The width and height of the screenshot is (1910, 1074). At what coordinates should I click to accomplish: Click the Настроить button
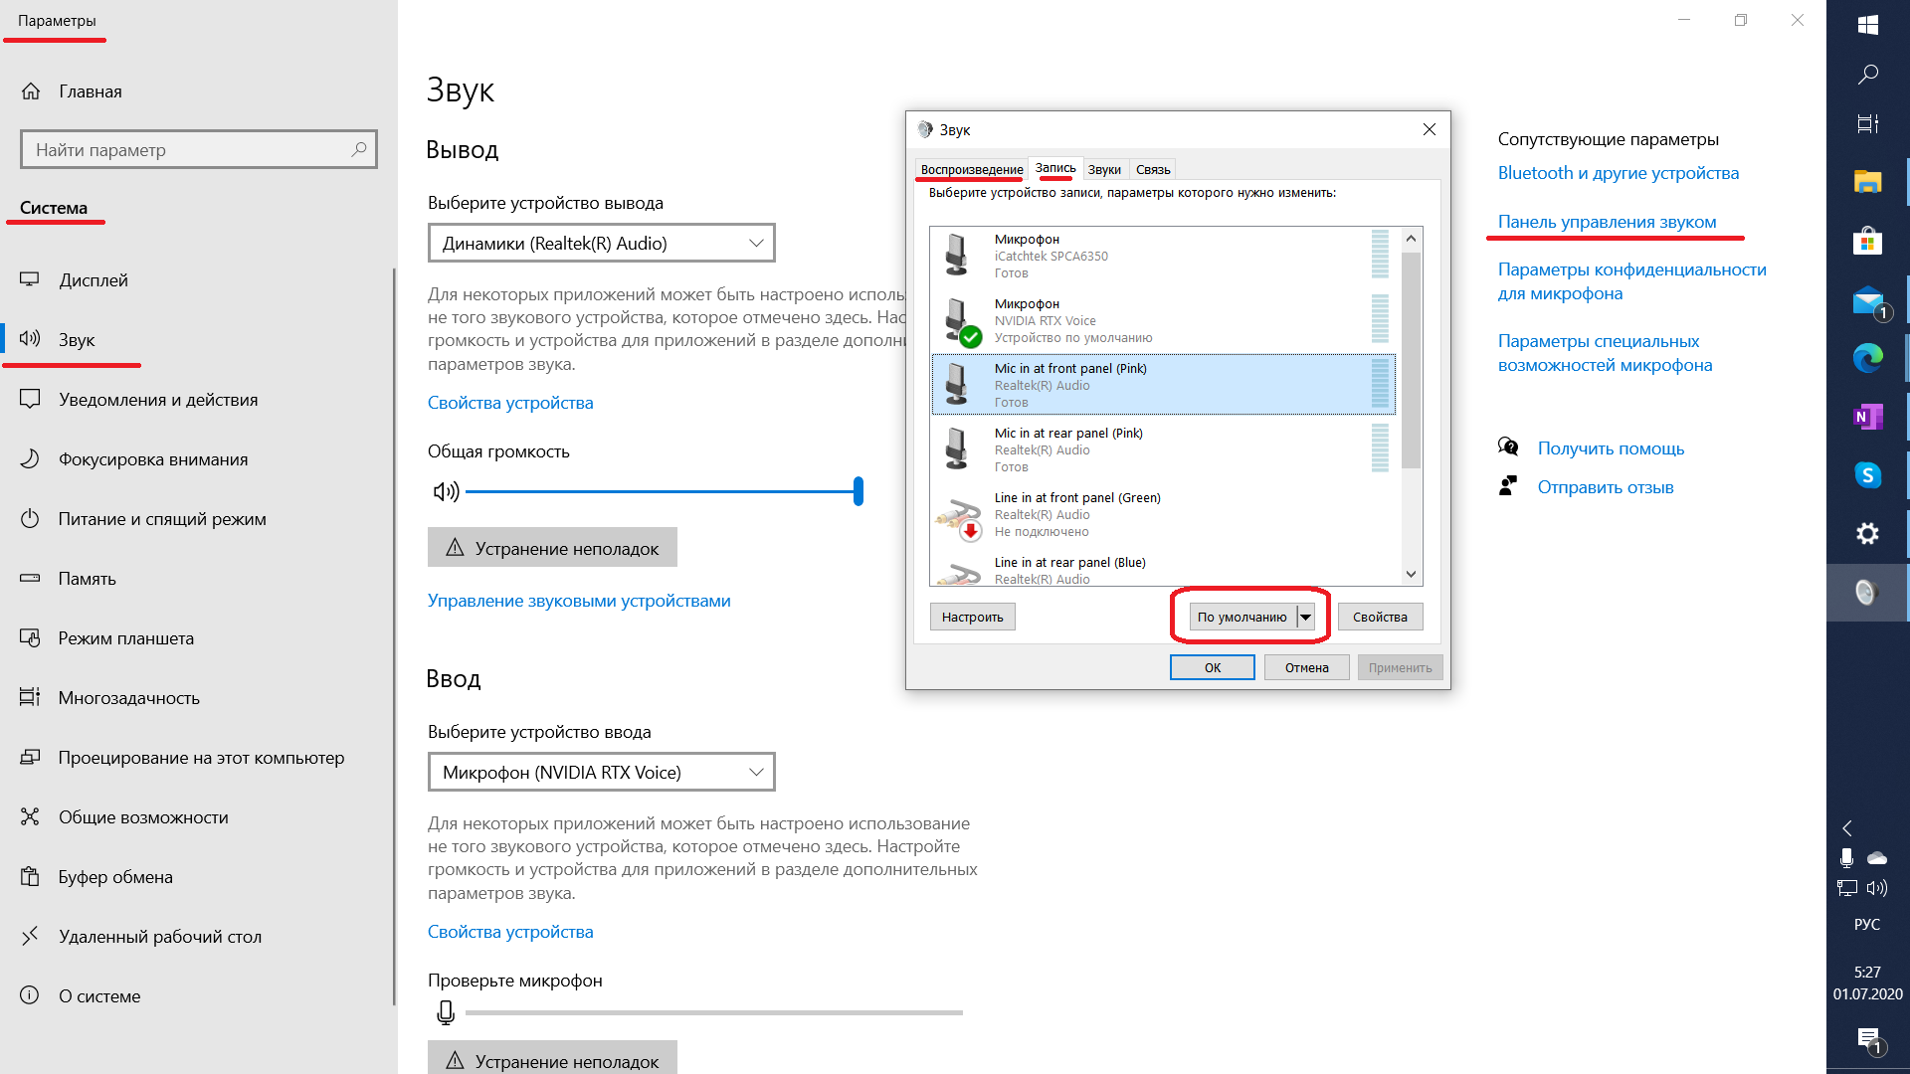pyautogui.click(x=971, y=617)
